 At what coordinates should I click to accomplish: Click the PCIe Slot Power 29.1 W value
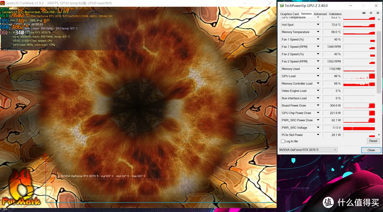pos(332,135)
